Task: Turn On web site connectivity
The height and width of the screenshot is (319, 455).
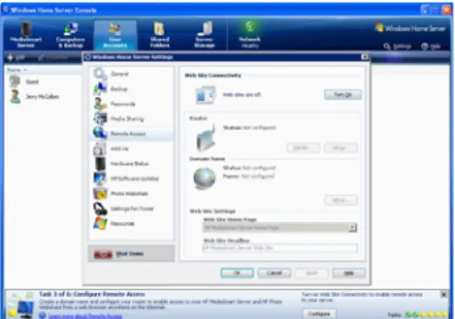Action: 343,94
